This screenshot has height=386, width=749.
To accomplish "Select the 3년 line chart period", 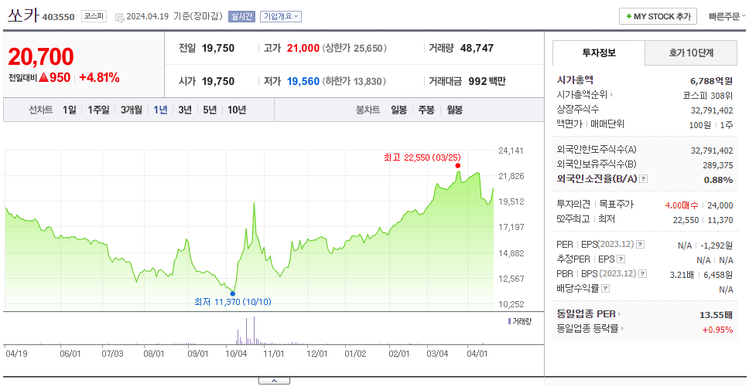I will click(x=185, y=110).
